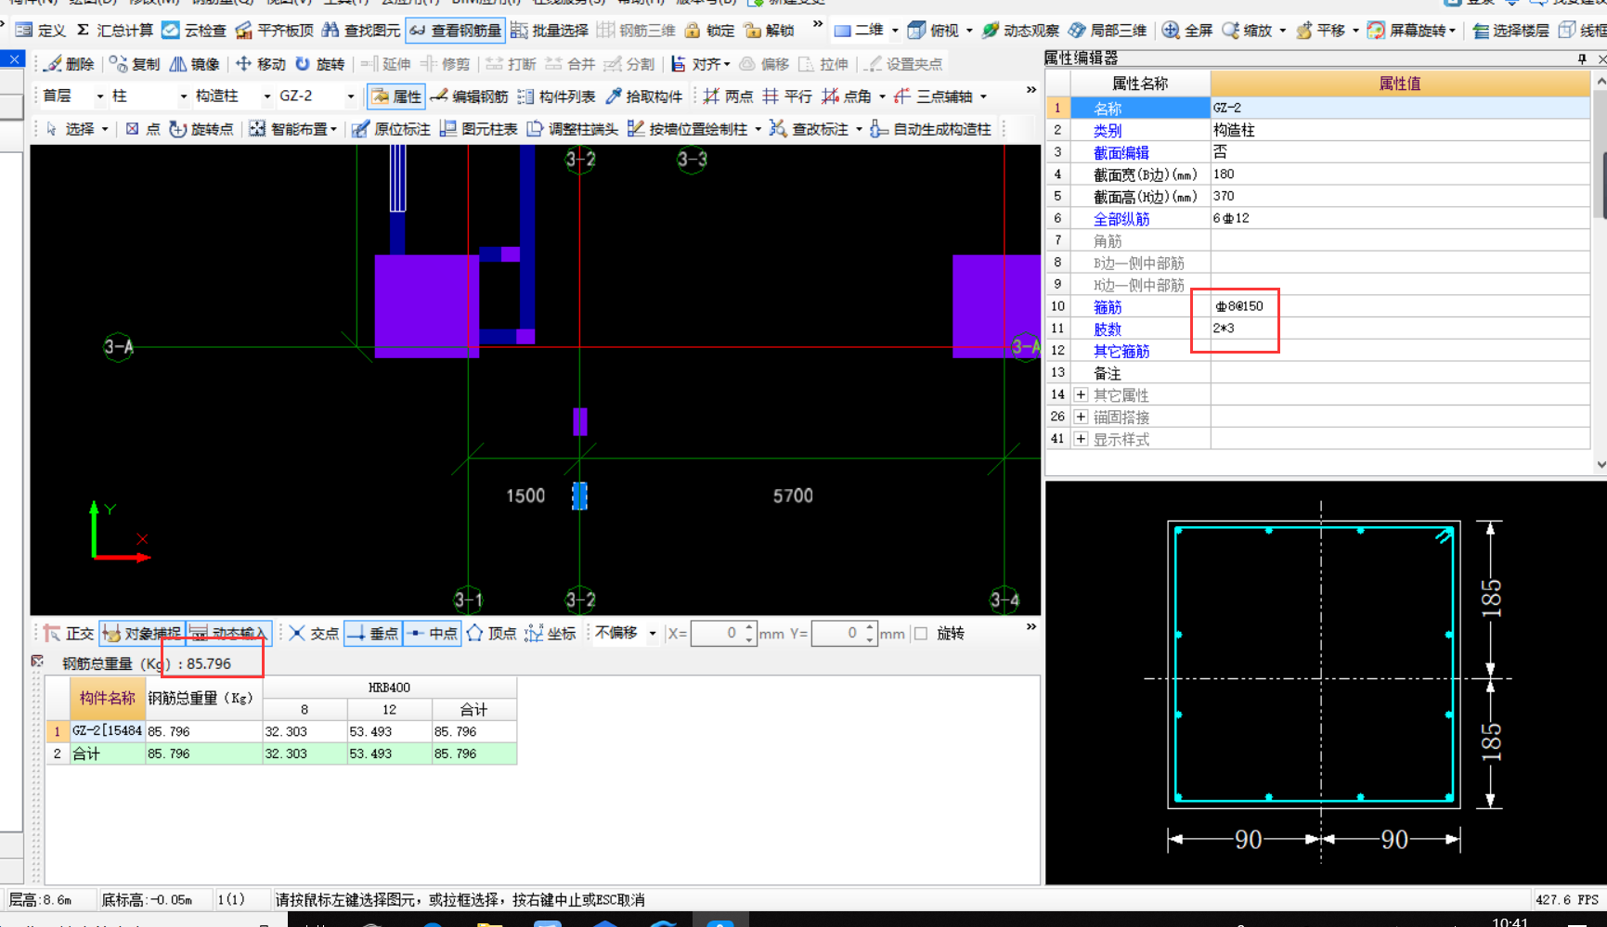
Task: Click the 截面宽 value 180 cell
Action: [x=1399, y=174]
